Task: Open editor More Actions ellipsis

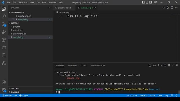Action: [x=176, y=8]
